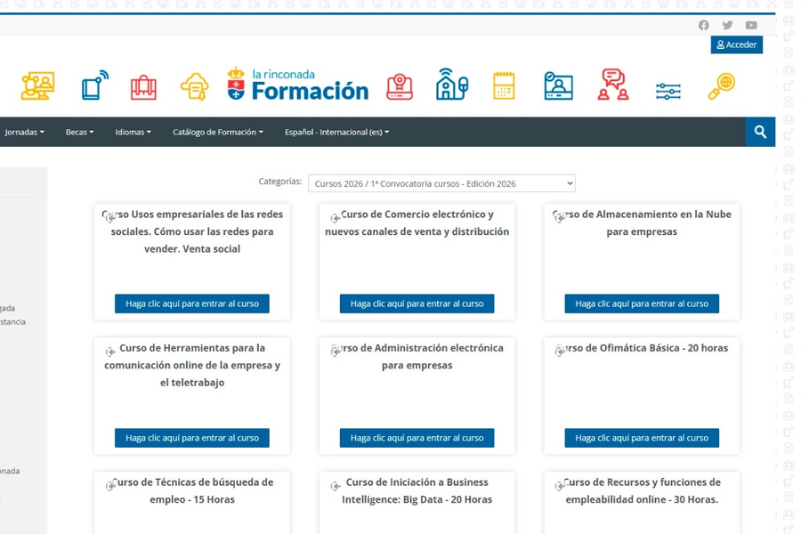Open the red briefcase icon
Viewport: 801px width, 534px height.
pos(144,86)
